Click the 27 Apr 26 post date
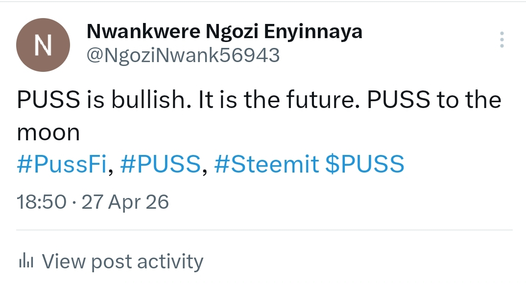The image size is (526, 284). coord(125,202)
